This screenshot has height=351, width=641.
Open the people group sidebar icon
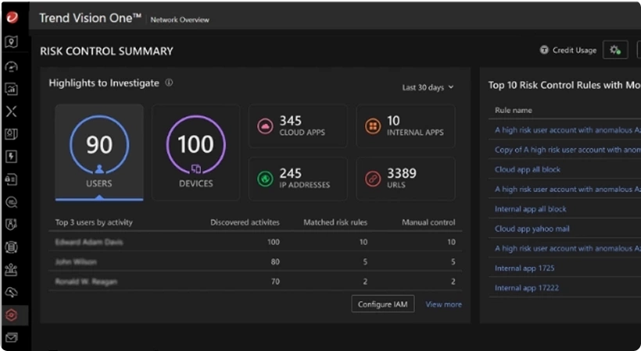coord(12,270)
